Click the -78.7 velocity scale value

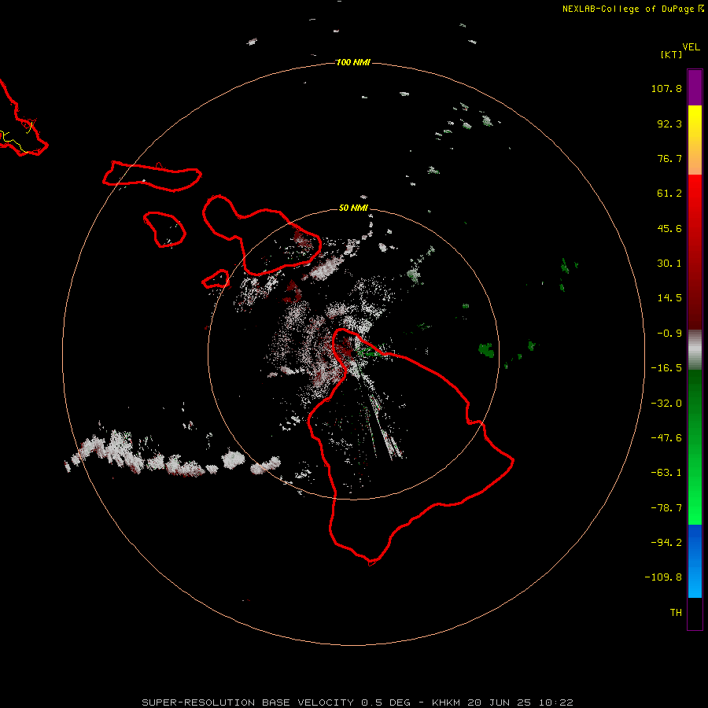(x=666, y=508)
